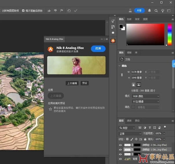The height and width of the screenshot is (164, 175).
Task: Filter layers by adjustment layer icon
Action: pos(145,127)
